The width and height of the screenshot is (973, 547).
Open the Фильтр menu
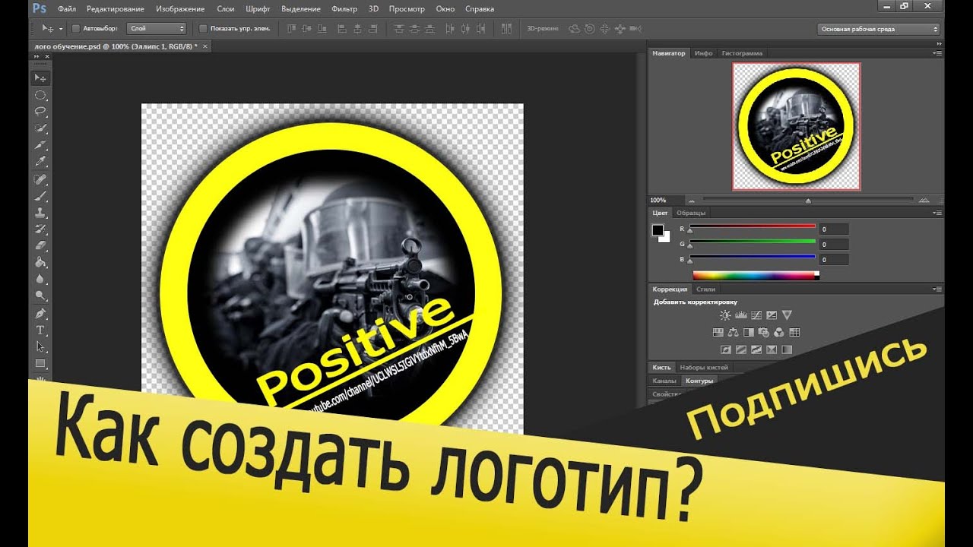point(344,8)
